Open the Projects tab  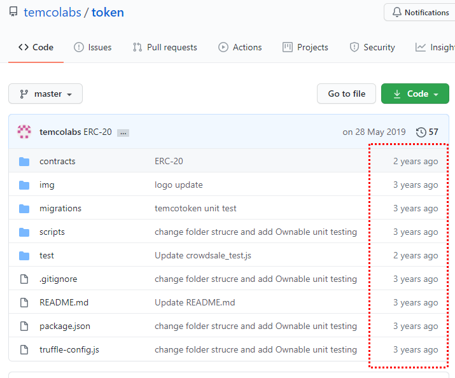tap(305, 47)
